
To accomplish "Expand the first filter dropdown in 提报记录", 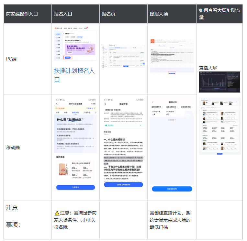I will [157, 107].
